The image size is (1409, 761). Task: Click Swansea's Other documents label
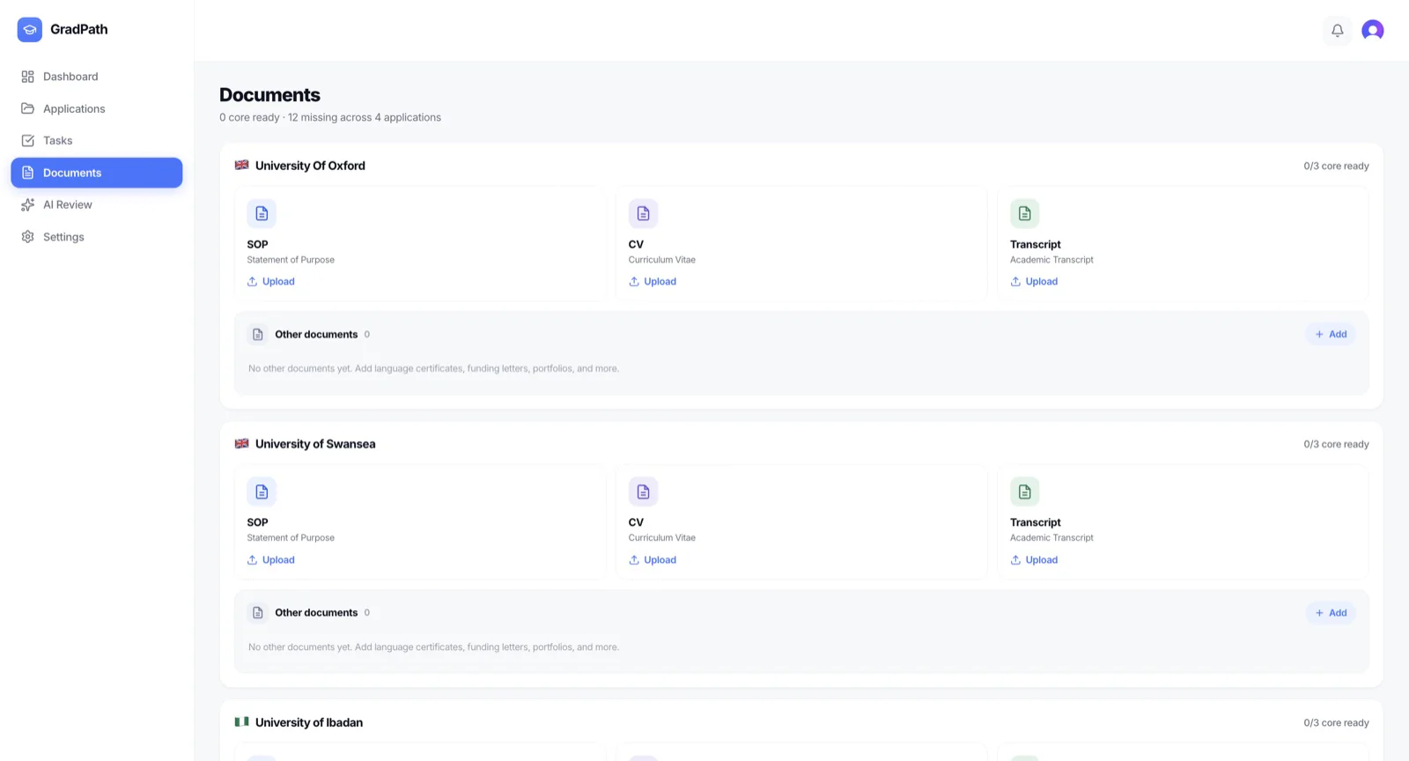click(x=316, y=613)
